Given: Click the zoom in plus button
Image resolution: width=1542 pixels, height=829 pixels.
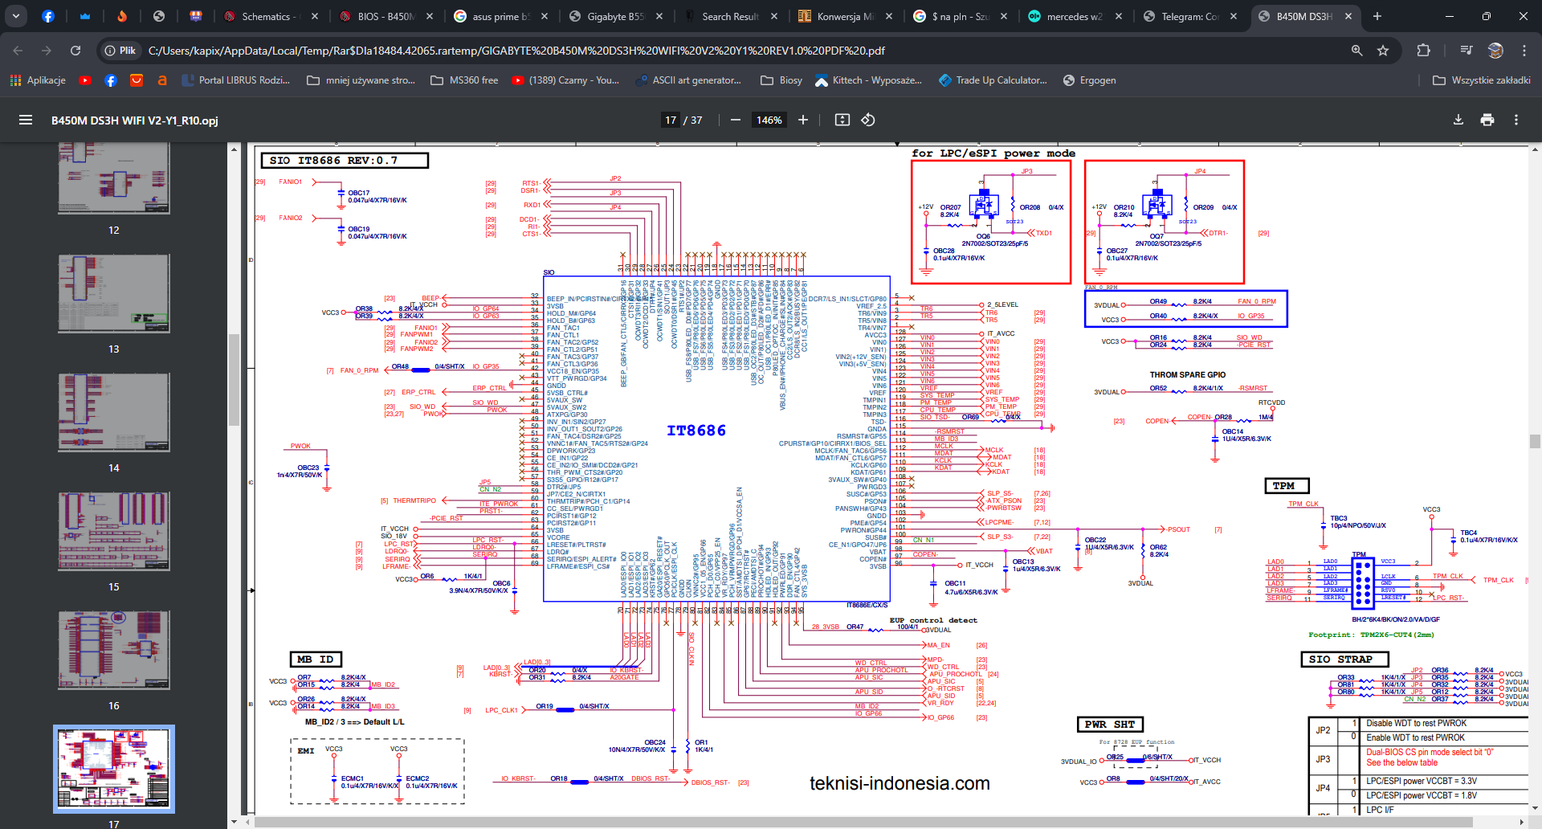Looking at the screenshot, I should (802, 120).
